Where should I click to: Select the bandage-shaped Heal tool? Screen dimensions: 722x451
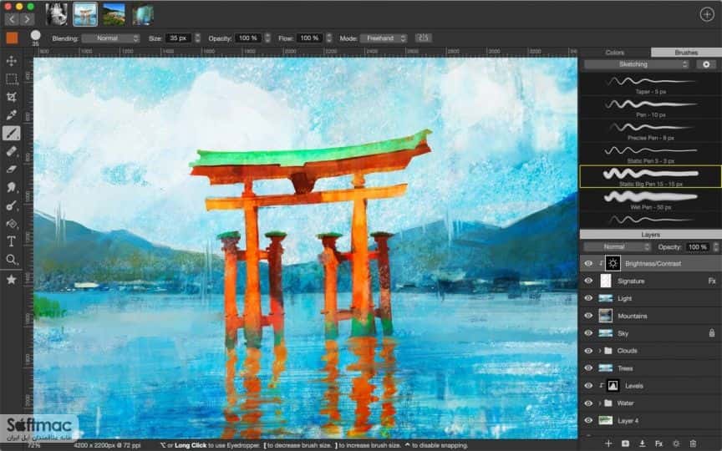click(x=12, y=151)
